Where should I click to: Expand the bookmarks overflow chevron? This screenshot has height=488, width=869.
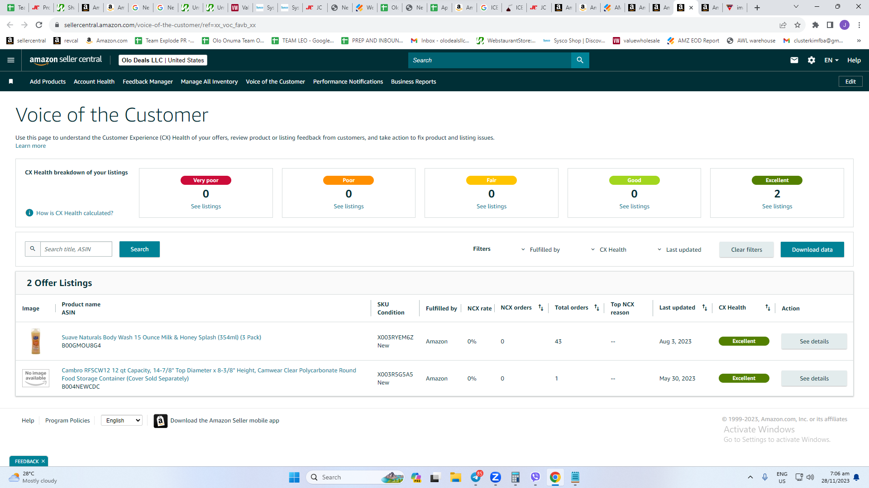pyautogui.click(x=859, y=41)
